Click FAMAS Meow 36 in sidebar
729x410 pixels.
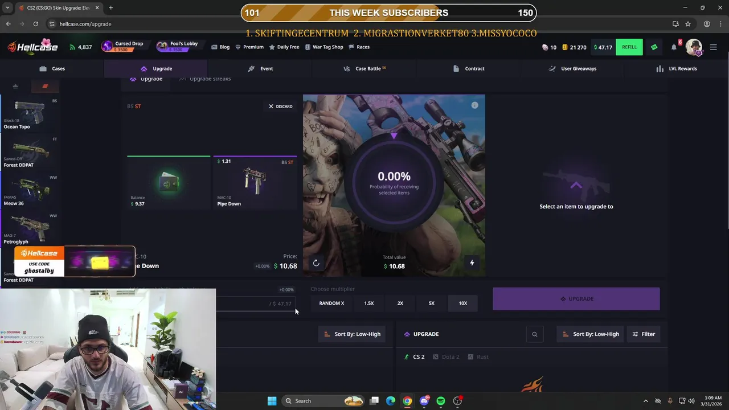(x=30, y=191)
